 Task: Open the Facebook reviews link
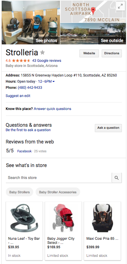[x=24, y=151]
